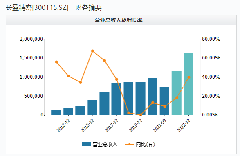Click the teal bar left of 2022-12

177,93
